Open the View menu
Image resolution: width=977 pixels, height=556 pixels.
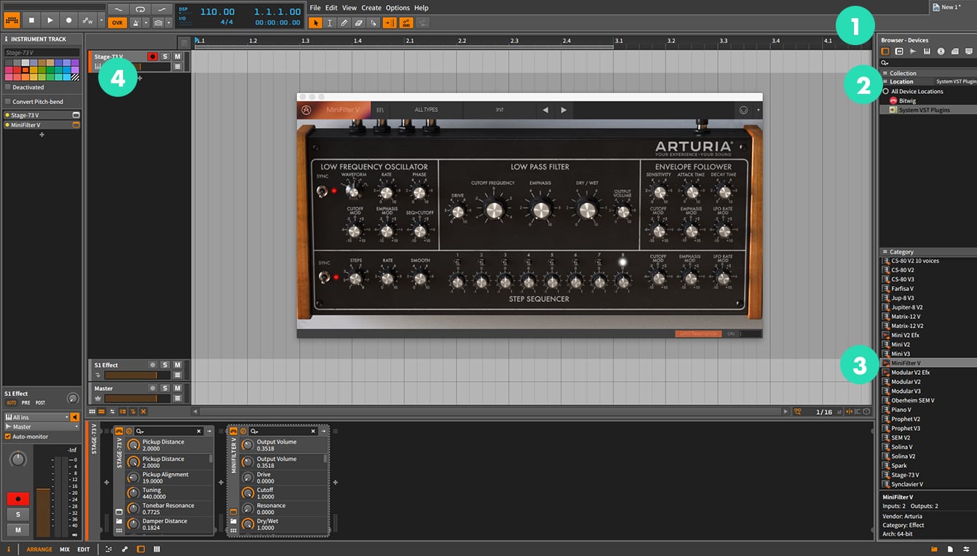(349, 8)
